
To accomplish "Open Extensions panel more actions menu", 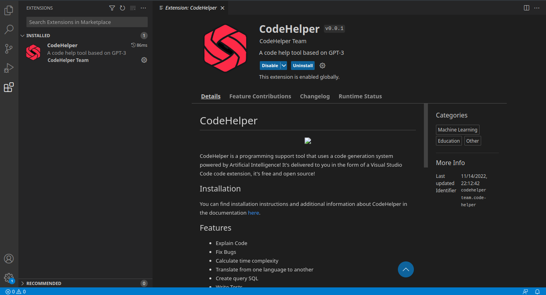I will coord(143,8).
